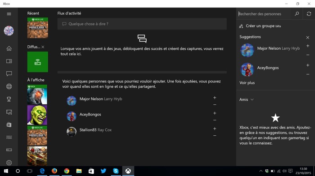Remove AceyBongos from the Suggestions panel

307,74
